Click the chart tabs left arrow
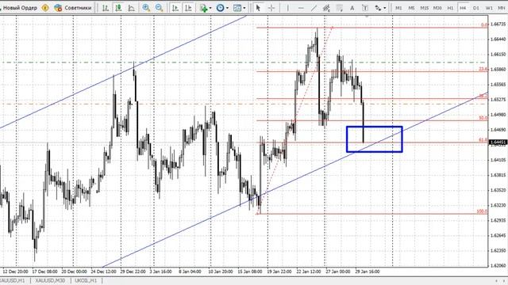This screenshot has height=285, width=508. (496, 280)
